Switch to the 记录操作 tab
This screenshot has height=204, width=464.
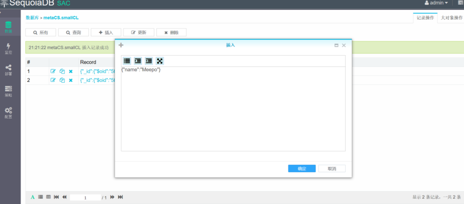[425, 18]
